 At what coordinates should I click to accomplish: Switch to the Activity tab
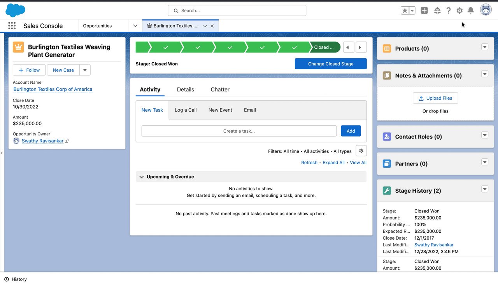[150, 89]
